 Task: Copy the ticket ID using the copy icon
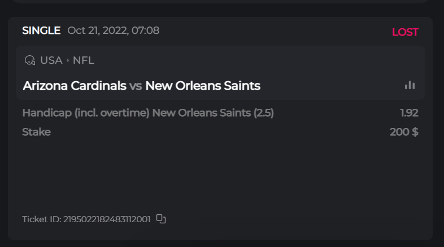pos(161,219)
